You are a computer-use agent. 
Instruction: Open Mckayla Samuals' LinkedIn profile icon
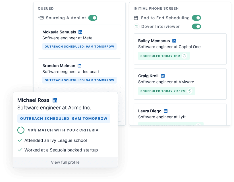click(x=80, y=32)
